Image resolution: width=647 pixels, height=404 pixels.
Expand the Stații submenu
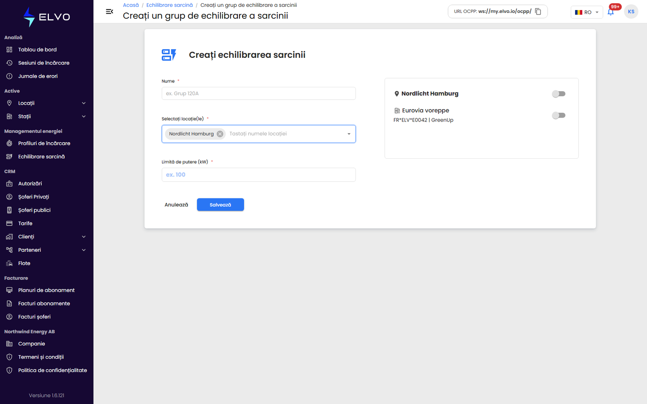[84, 117]
